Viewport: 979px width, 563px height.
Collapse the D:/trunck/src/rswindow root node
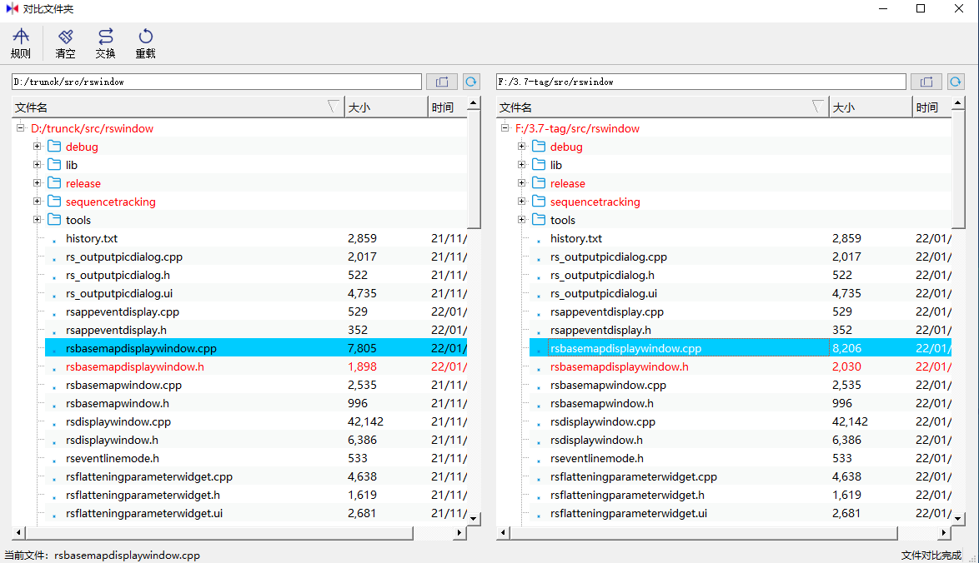(20, 127)
